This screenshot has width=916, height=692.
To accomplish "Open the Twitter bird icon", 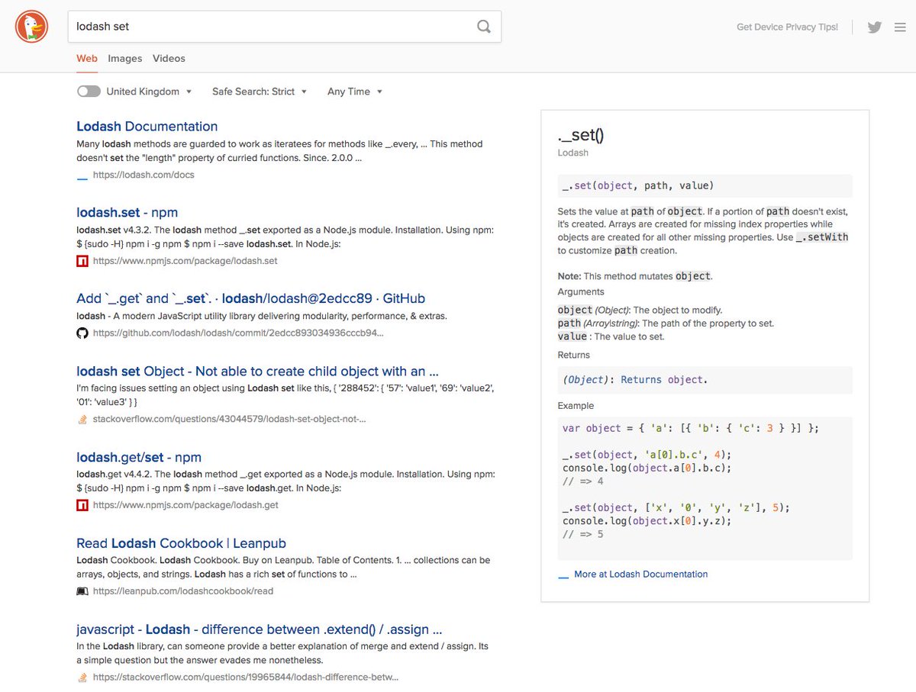I will click(875, 27).
